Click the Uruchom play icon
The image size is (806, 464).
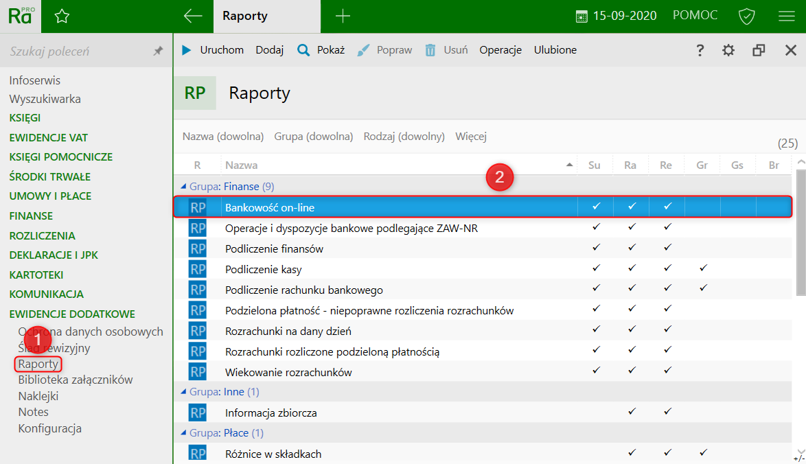point(187,50)
